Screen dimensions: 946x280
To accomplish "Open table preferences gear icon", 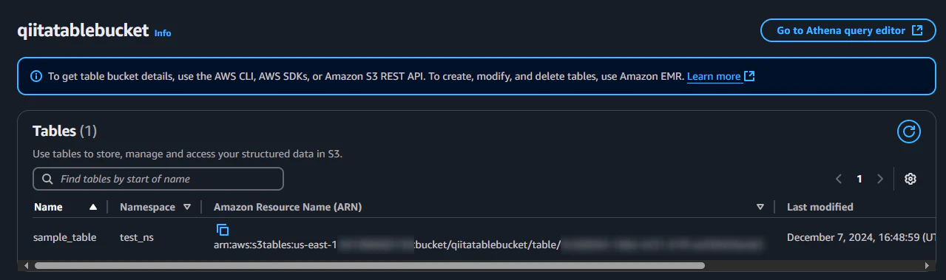I will (x=910, y=179).
